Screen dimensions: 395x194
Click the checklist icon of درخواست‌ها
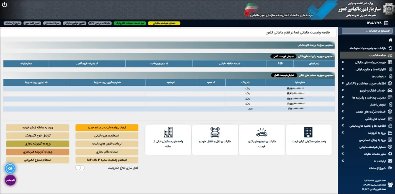[x=390, y=76]
